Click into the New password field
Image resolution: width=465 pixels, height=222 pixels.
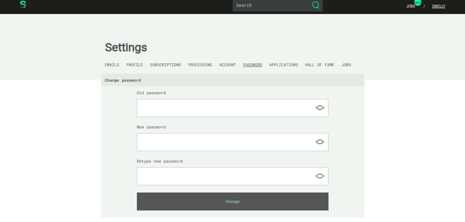[233, 142]
